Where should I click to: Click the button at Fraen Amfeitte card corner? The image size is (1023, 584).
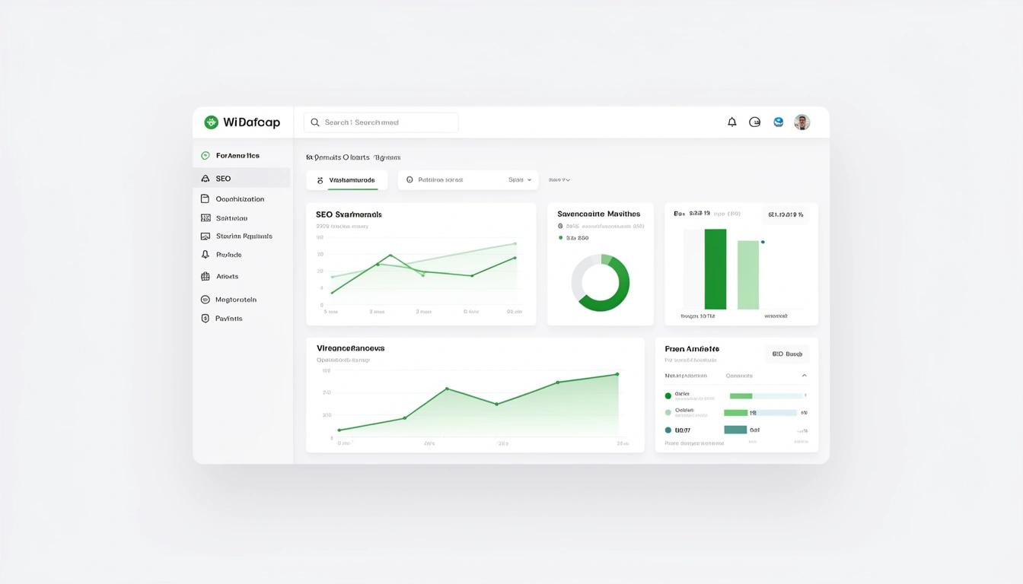[787, 354]
